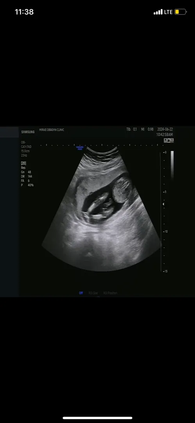Tap the 11:38 clock in status bar

(x=24, y=12)
